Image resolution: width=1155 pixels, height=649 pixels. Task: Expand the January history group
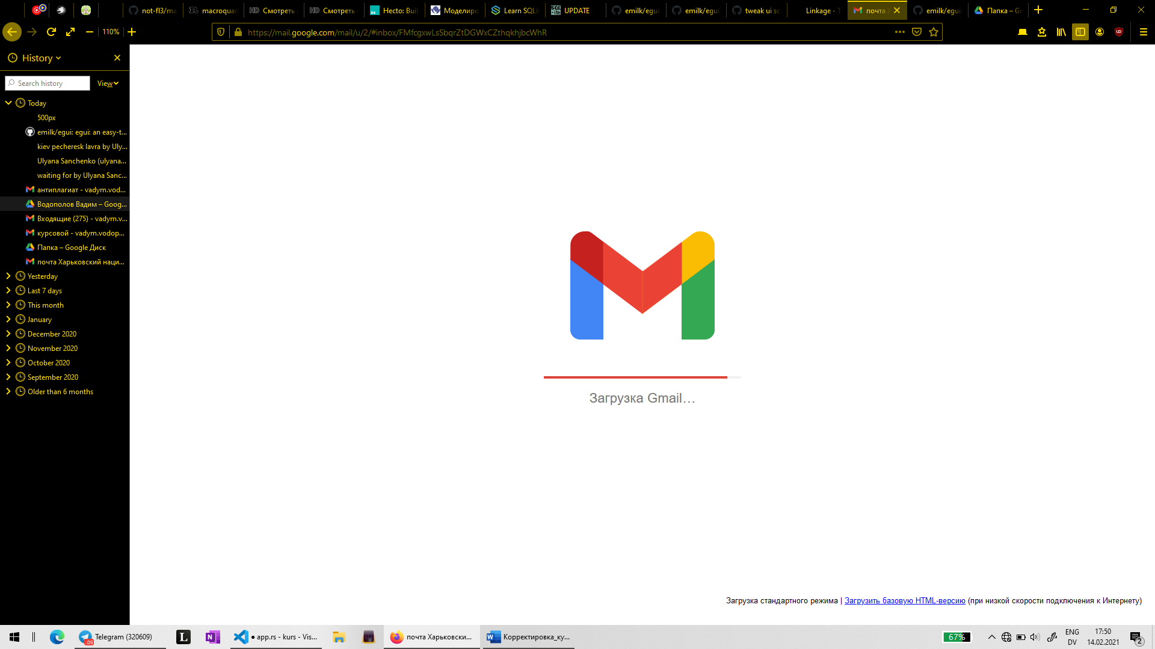click(8, 319)
